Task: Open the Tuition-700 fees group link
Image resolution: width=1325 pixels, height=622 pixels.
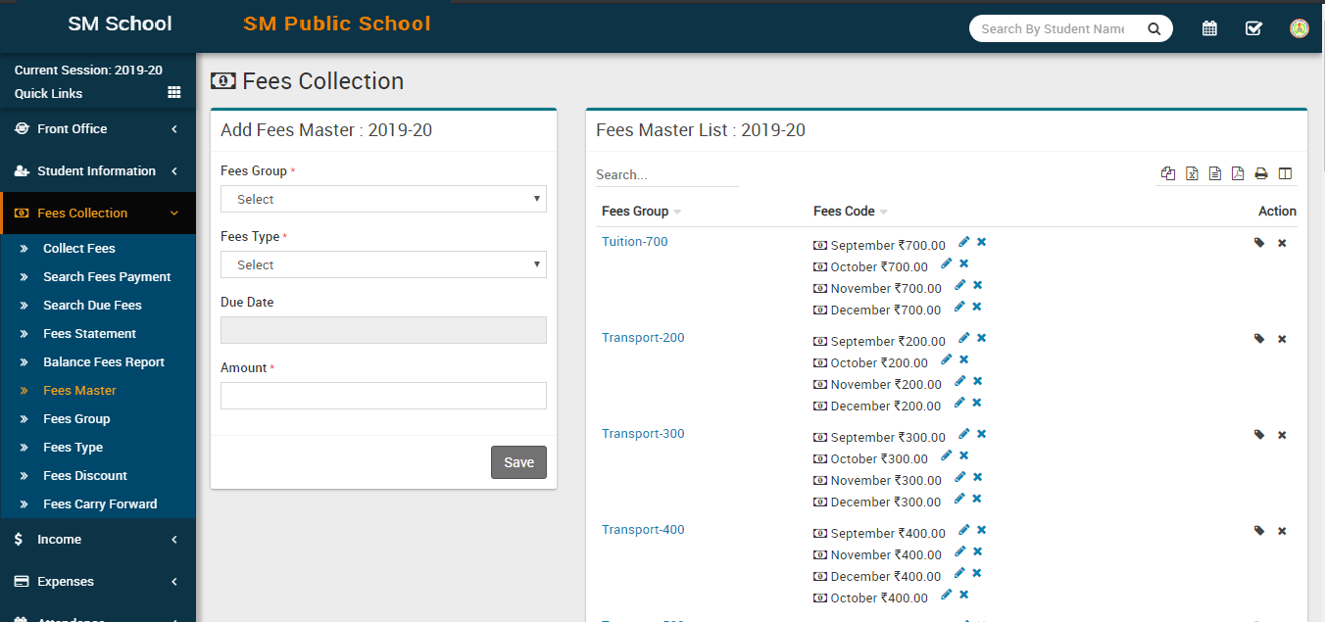Action: pos(635,242)
